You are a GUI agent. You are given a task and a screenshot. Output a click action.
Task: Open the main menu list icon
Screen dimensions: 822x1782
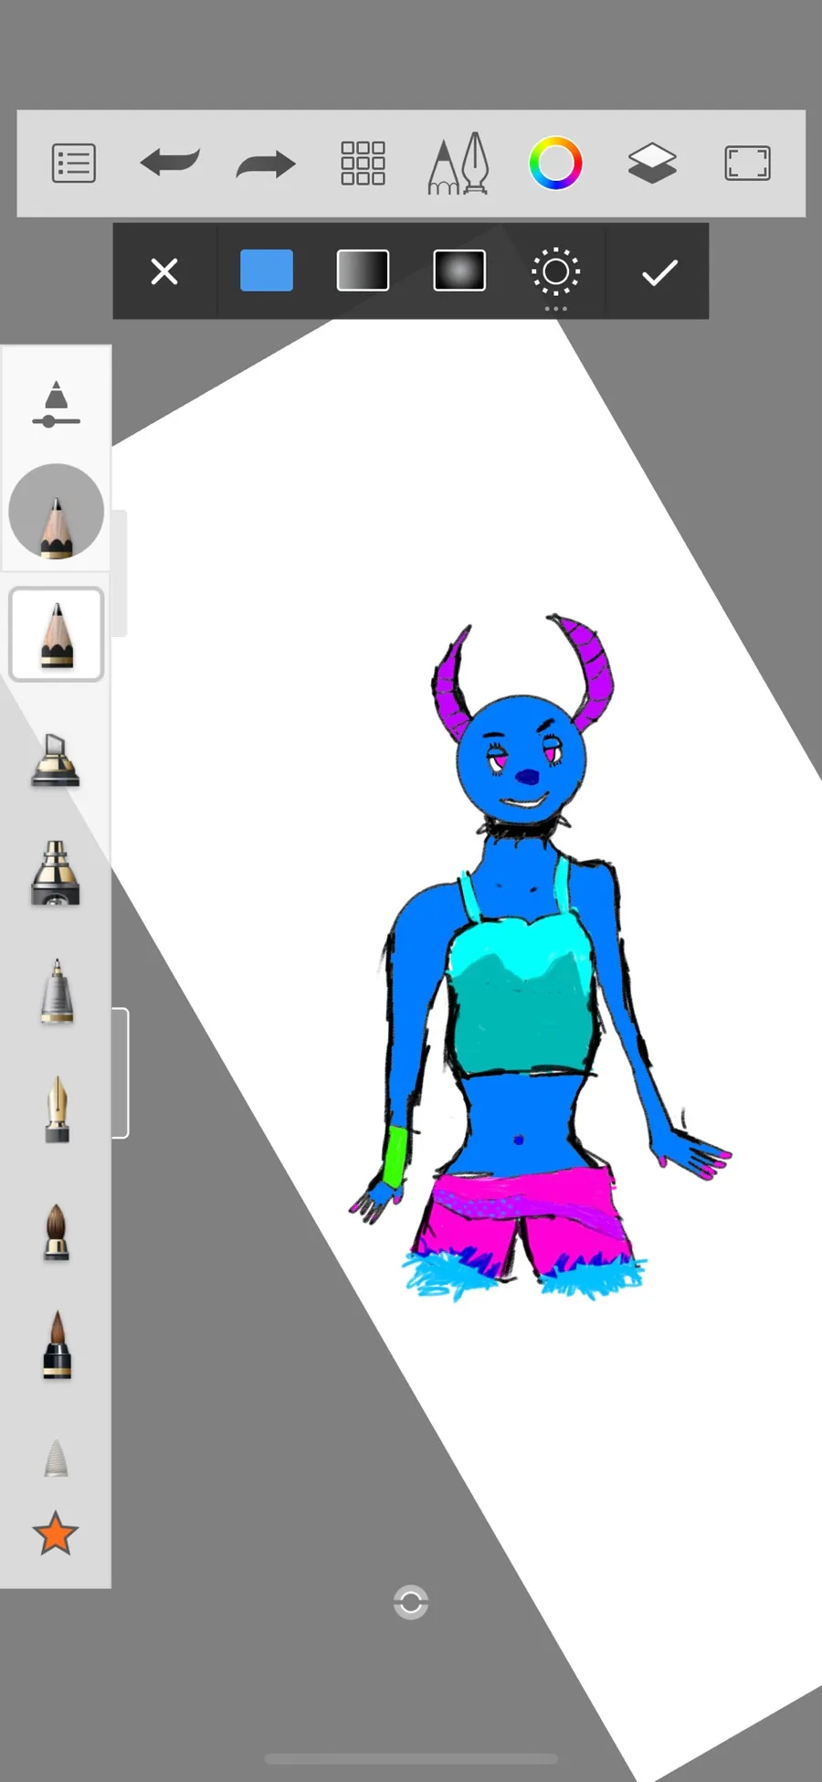74,164
